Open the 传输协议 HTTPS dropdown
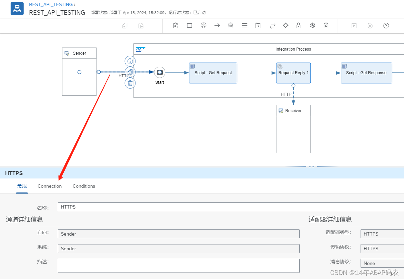 coord(381,249)
